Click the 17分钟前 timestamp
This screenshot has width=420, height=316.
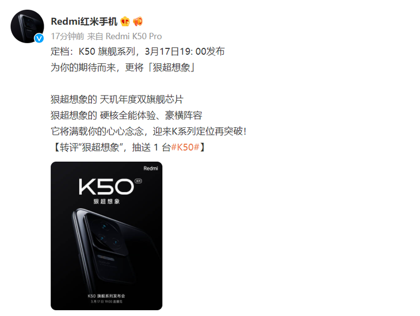point(67,36)
